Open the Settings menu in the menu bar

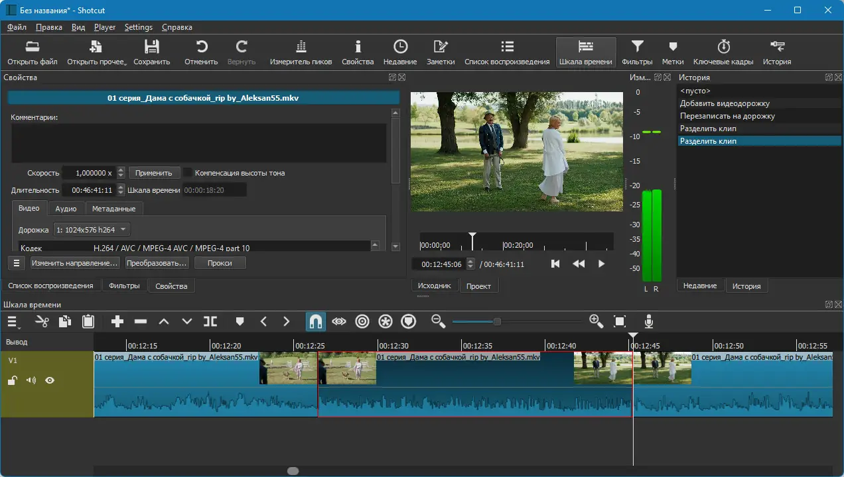pos(138,27)
